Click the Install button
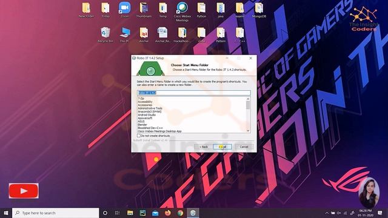Screen dimensions: 388x218 point(222,147)
